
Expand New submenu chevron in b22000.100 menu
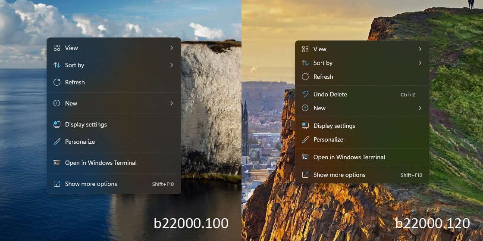pos(172,103)
